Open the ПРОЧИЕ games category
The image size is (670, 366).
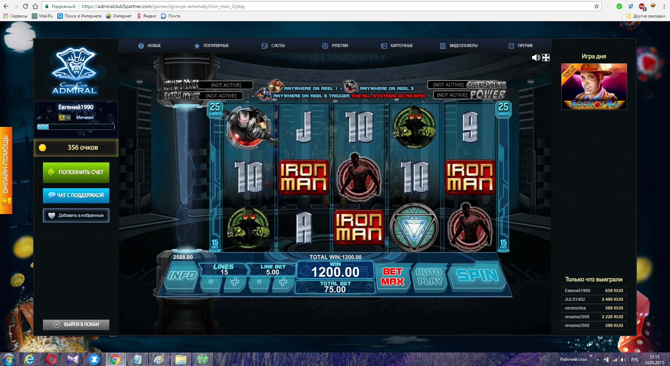pos(521,46)
